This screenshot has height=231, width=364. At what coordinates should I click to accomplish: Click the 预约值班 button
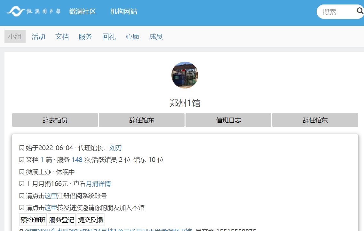(x=33, y=220)
